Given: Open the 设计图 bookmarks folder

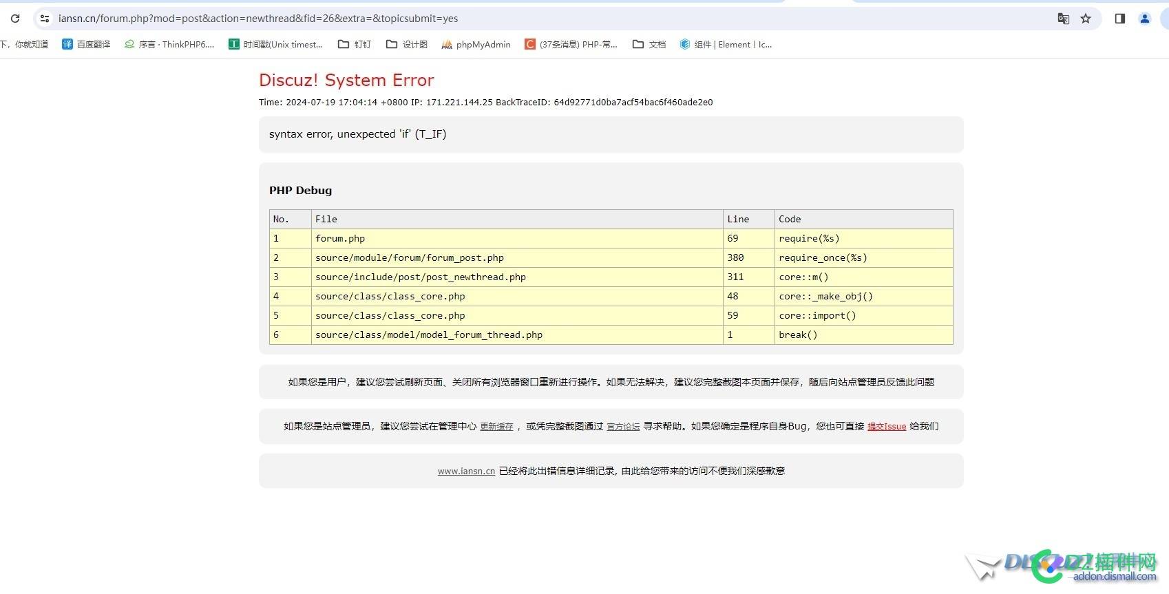Looking at the screenshot, I should 407,44.
